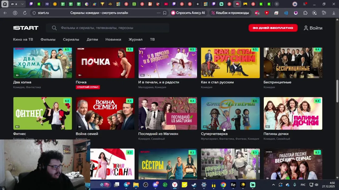Screen dimensions: 339x190
Task: Reload the page with refresh icon
Action: click(x=25, y=13)
